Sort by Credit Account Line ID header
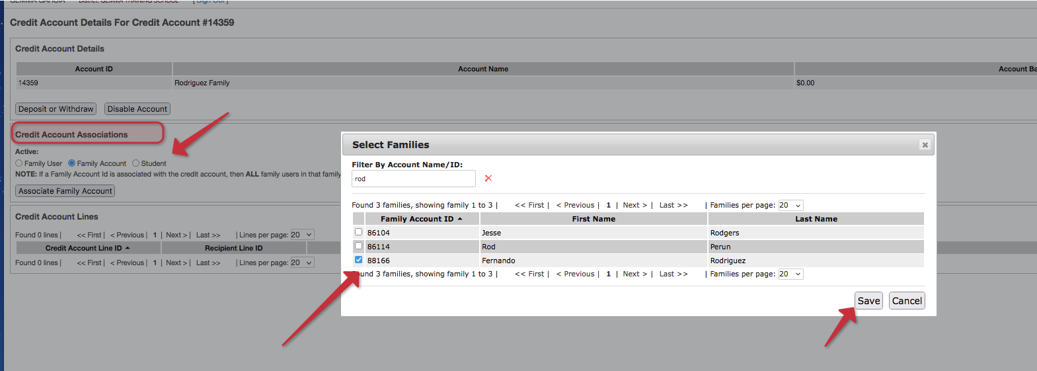 pos(88,248)
